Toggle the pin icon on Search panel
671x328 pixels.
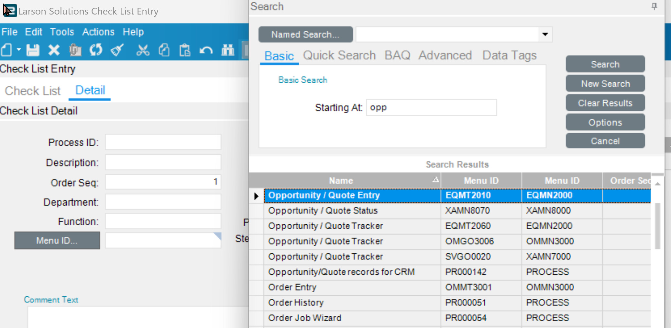click(654, 6)
